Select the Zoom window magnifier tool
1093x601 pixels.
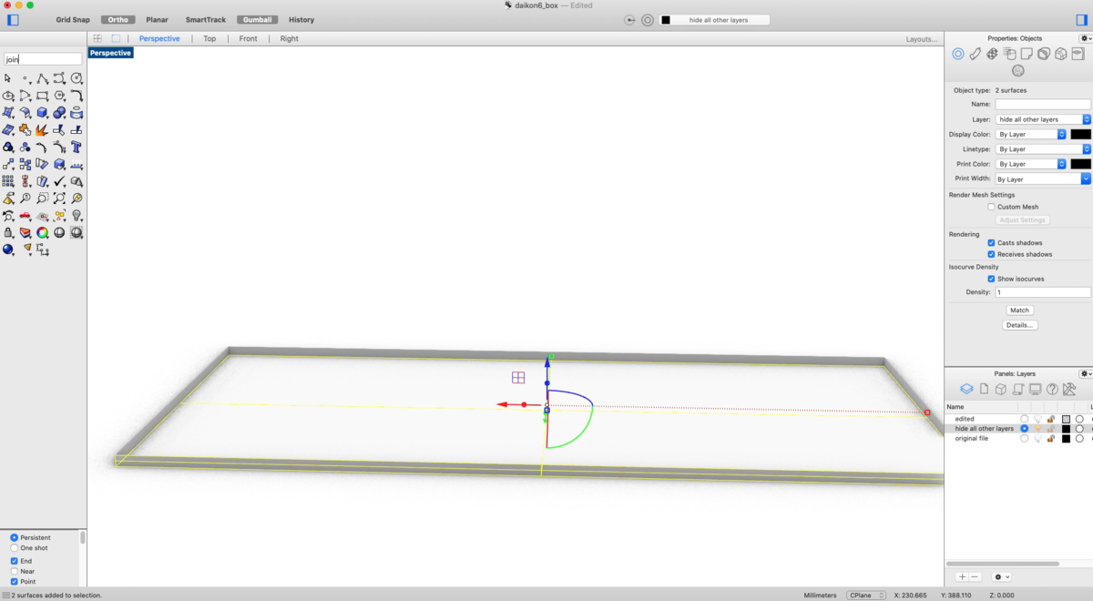pos(42,199)
